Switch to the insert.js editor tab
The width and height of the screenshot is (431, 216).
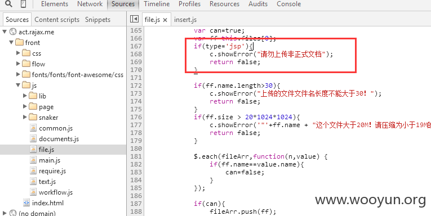tap(185, 20)
